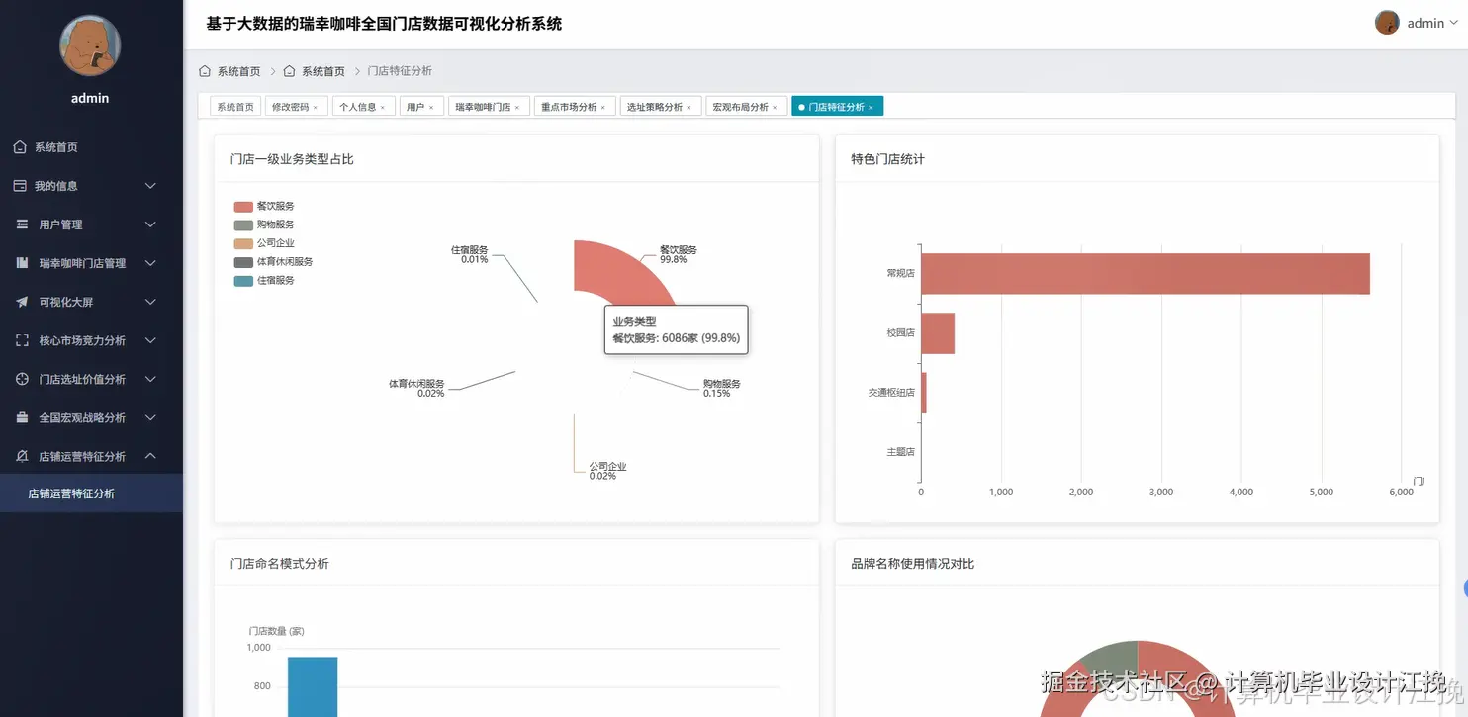Toggle the 购物服务 legend item
Viewport: 1468px width, 717px height.
(x=264, y=225)
